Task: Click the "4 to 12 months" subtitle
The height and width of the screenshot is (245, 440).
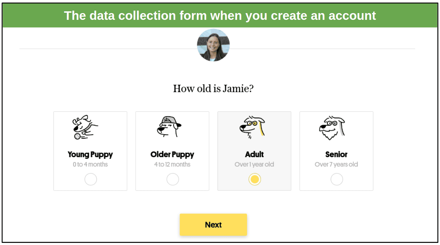Action: tap(172, 164)
